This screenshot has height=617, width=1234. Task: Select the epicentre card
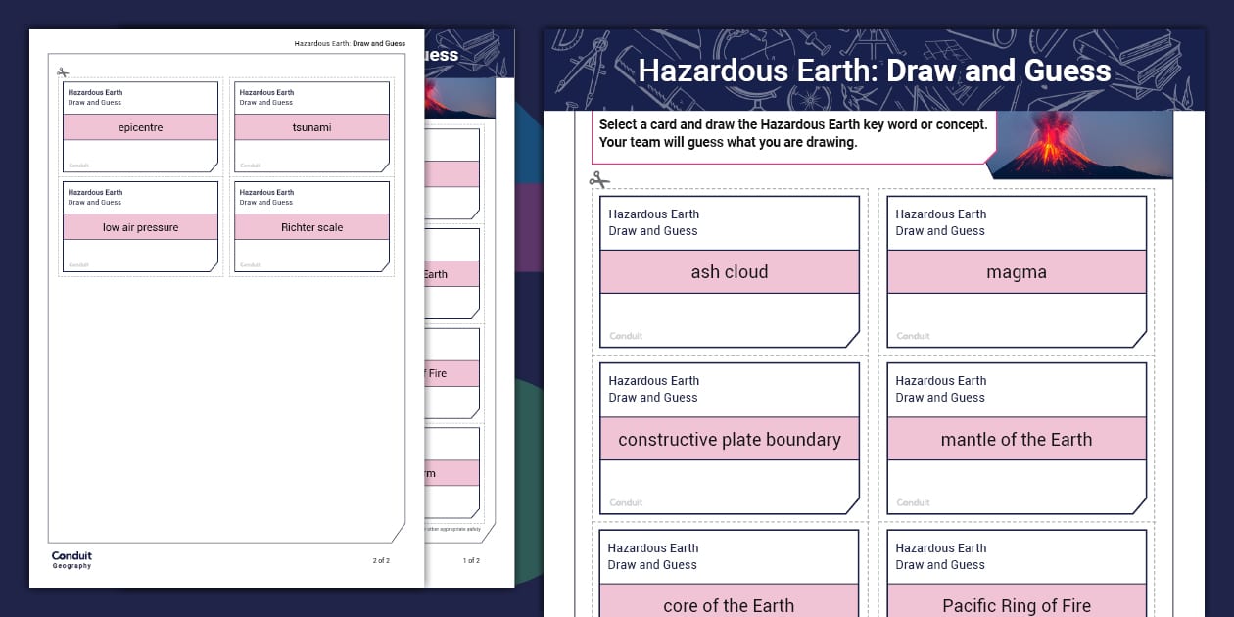(x=140, y=127)
